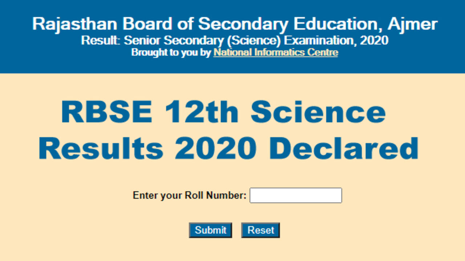Image resolution: width=465 pixels, height=261 pixels.
Task: Click the "Enter your Roll Number:" label
Action: click(x=189, y=195)
